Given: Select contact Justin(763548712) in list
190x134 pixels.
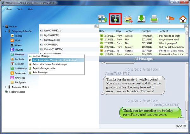Looking at the screenshot, I should click(69, 31).
